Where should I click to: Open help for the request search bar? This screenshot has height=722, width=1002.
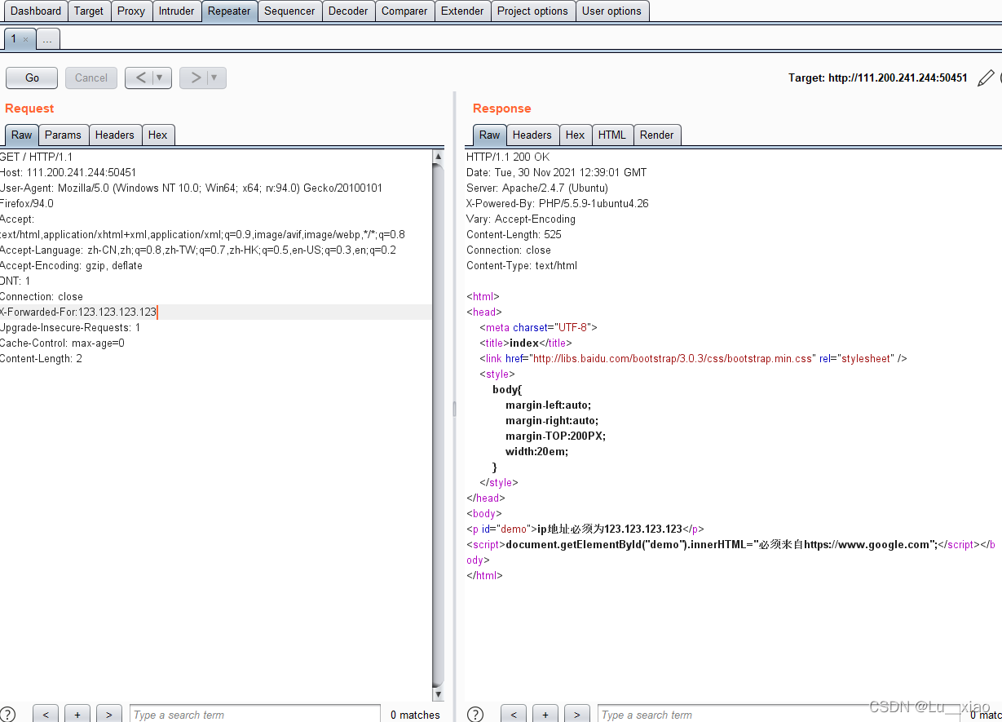[x=8, y=715]
